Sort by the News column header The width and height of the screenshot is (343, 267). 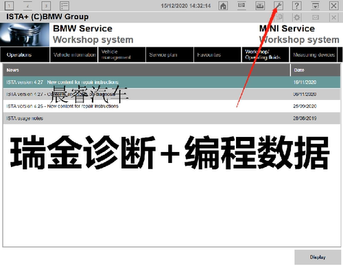click(147, 70)
